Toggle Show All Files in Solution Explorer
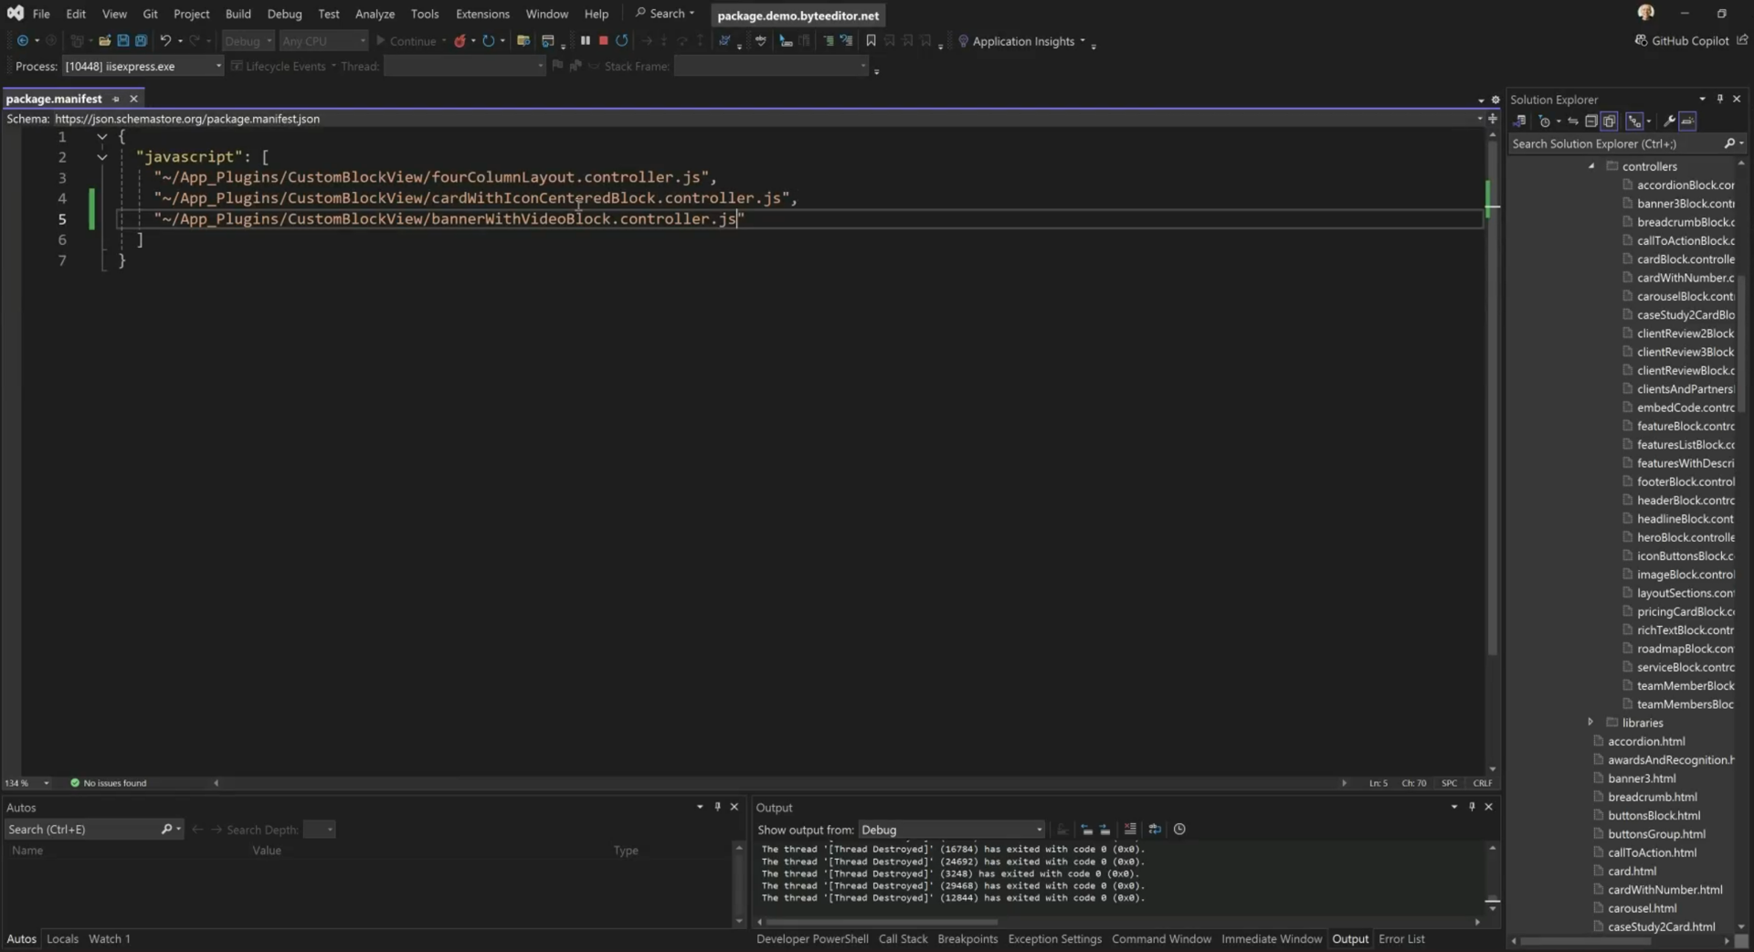1754x952 pixels. (1610, 122)
